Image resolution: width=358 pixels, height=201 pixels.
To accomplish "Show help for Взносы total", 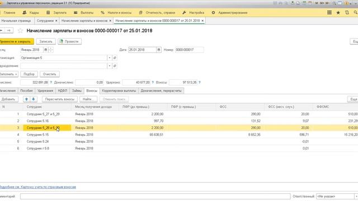I will click(x=200, y=82).
